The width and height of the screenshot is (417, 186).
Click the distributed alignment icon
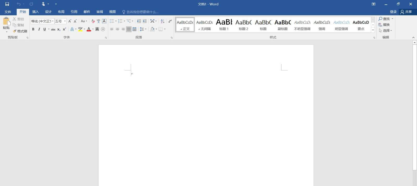[134, 29]
